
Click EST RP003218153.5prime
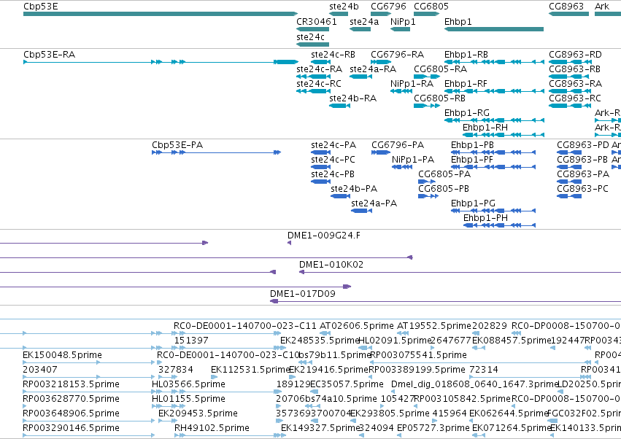point(71,384)
